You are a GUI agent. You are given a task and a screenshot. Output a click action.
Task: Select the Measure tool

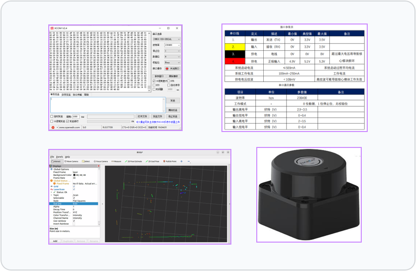116,161
